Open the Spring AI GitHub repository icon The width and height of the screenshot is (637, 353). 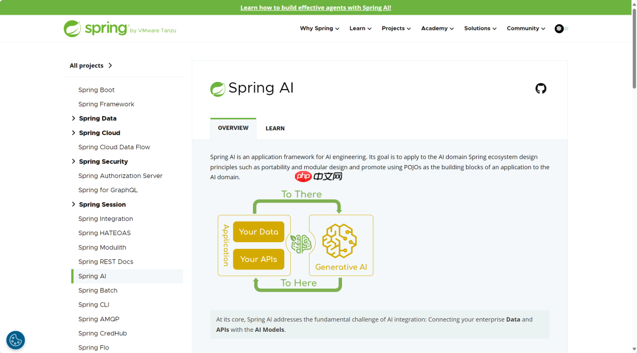[541, 88]
